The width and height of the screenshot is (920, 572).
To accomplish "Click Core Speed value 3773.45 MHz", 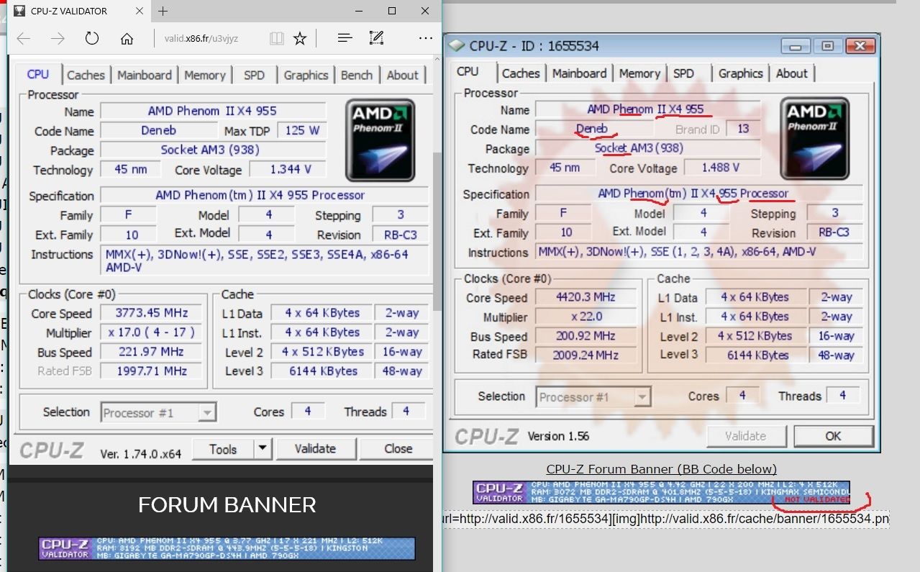I will click(x=152, y=313).
